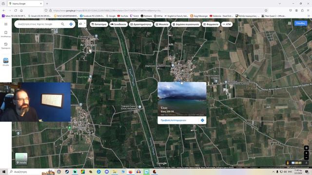Show more bookmarks chevron
Screen dimensions: 312x175
pos(309,16)
